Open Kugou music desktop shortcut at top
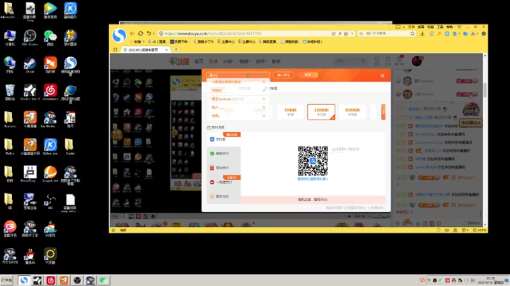This screenshot has height=286, width=510. pyautogui.click(x=70, y=10)
